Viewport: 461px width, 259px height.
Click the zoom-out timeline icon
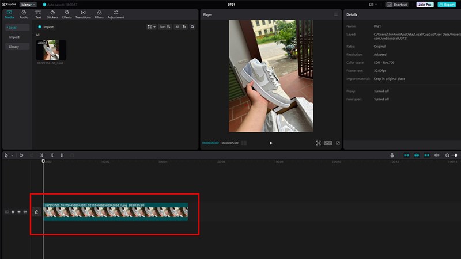[x=447, y=155]
